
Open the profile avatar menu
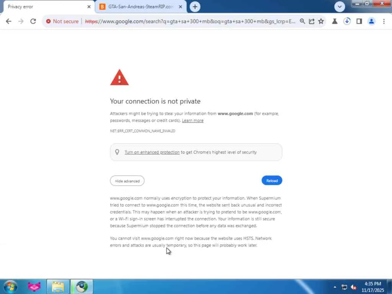(x=371, y=21)
